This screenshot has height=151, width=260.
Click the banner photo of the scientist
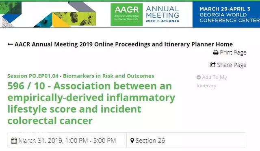click(74, 19)
